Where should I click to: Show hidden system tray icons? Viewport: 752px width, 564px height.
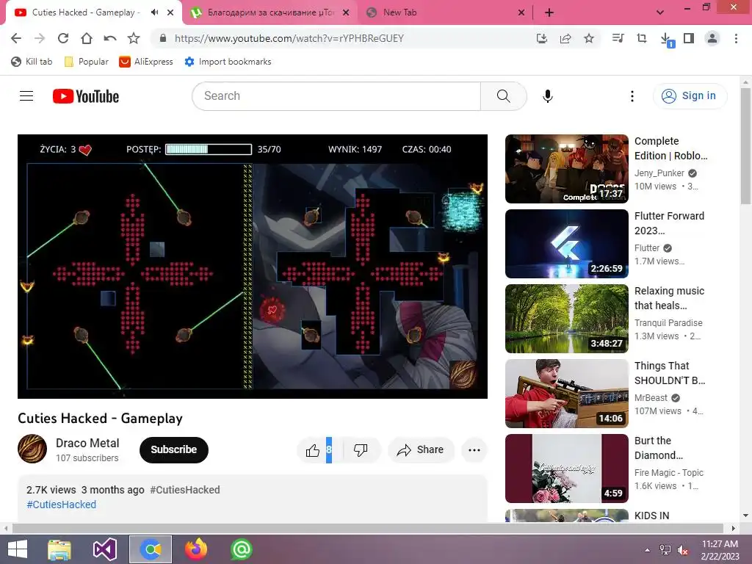648,550
